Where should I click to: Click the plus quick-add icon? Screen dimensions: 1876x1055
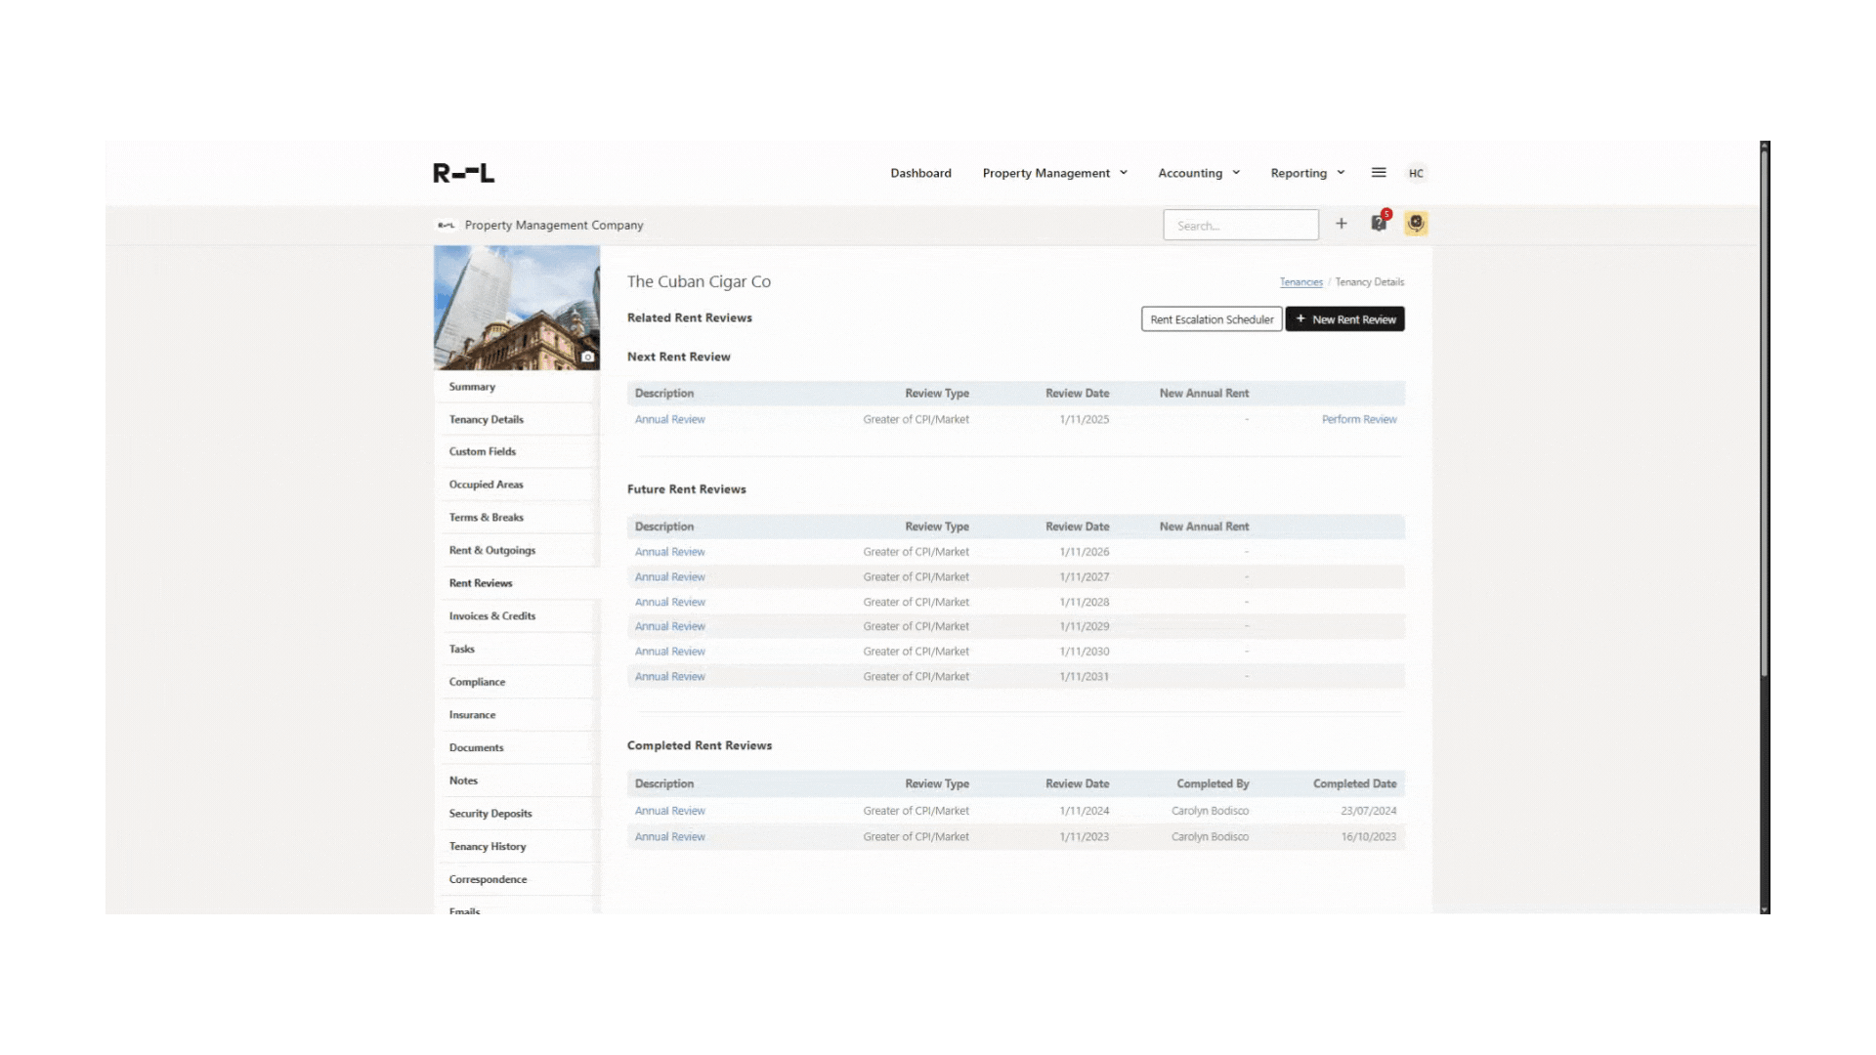pyautogui.click(x=1342, y=224)
